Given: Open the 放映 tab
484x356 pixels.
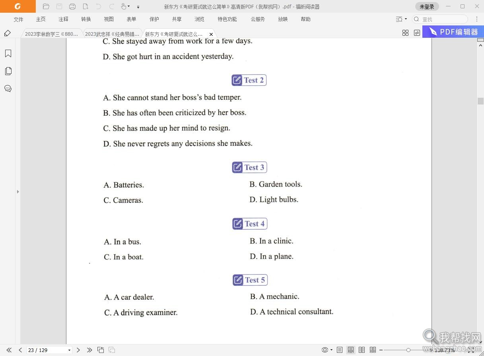Looking at the screenshot, I should tap(283, 19).
